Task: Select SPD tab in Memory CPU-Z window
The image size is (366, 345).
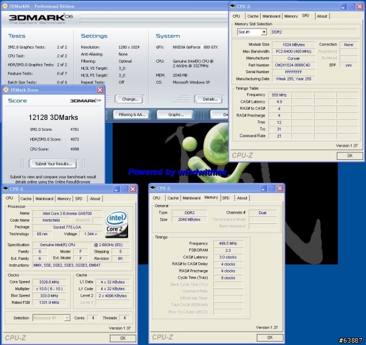Action: (226, 198)
